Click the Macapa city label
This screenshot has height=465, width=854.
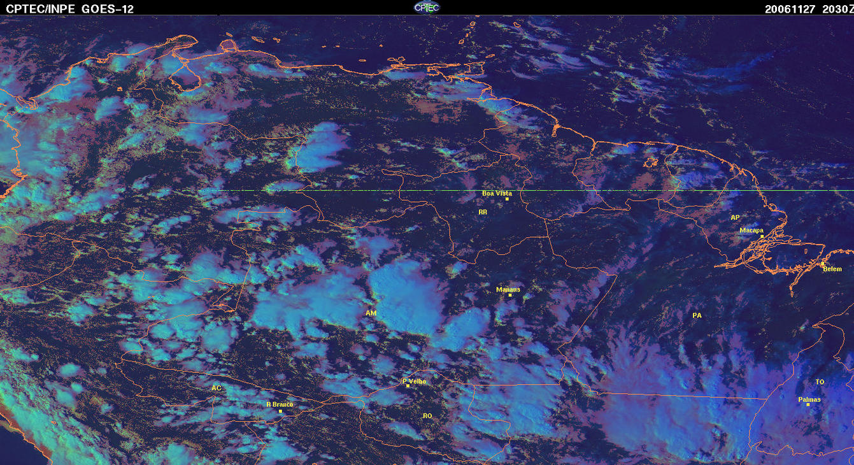(x=751, y=231)
